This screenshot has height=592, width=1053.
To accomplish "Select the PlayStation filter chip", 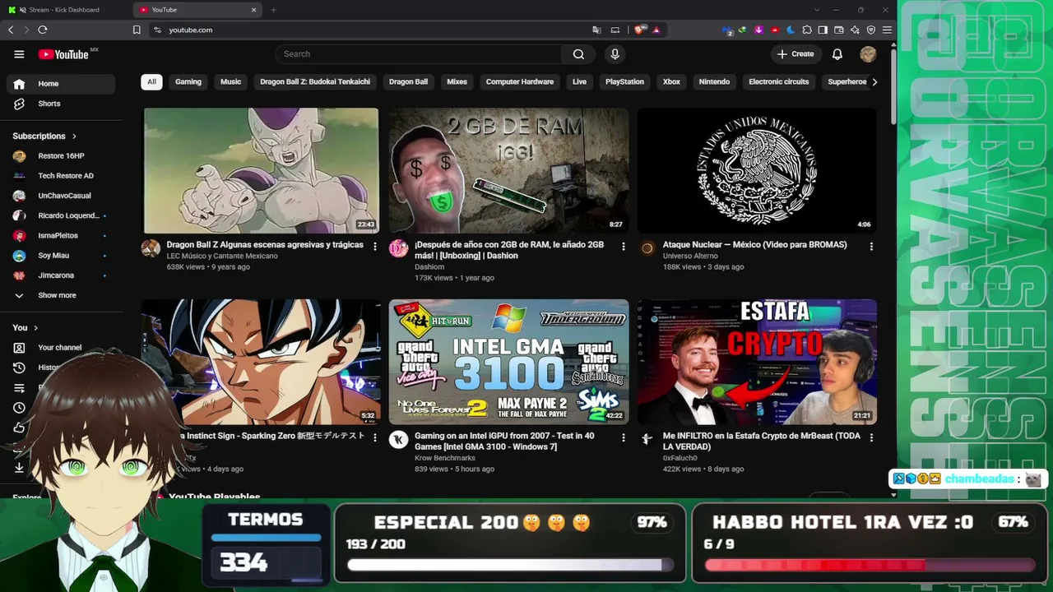I will (x=624, y=82).
